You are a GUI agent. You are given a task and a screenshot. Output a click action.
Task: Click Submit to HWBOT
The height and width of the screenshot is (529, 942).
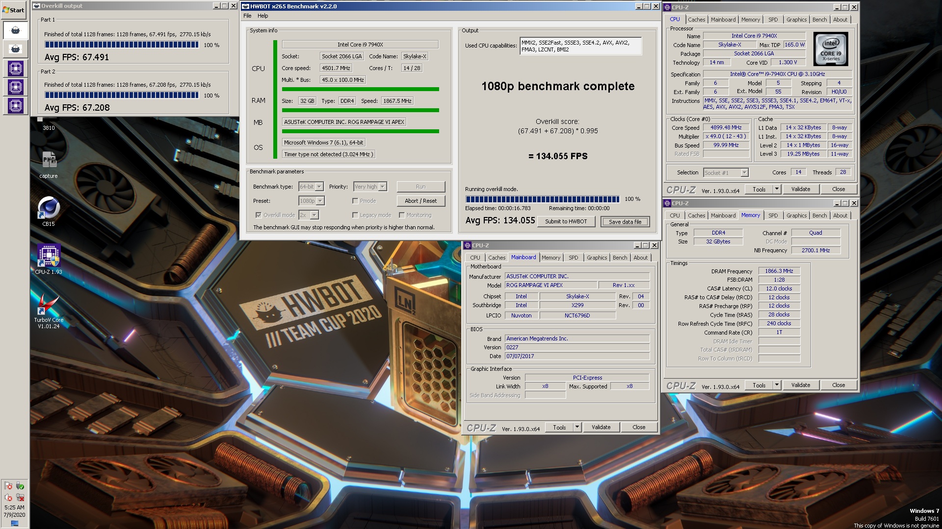tap(566, 221)
